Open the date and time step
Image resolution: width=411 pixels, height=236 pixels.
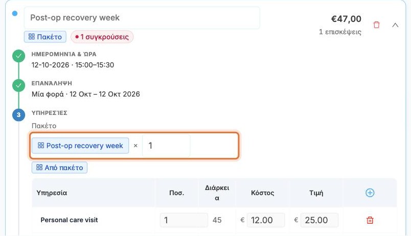click(18, 56)
